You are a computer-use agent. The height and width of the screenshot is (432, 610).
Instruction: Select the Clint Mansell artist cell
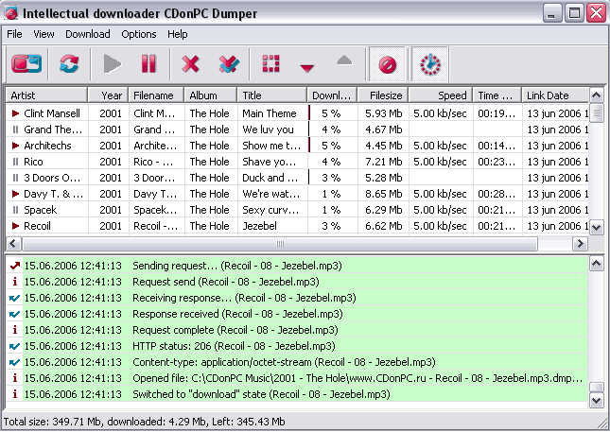pos(52,113)
